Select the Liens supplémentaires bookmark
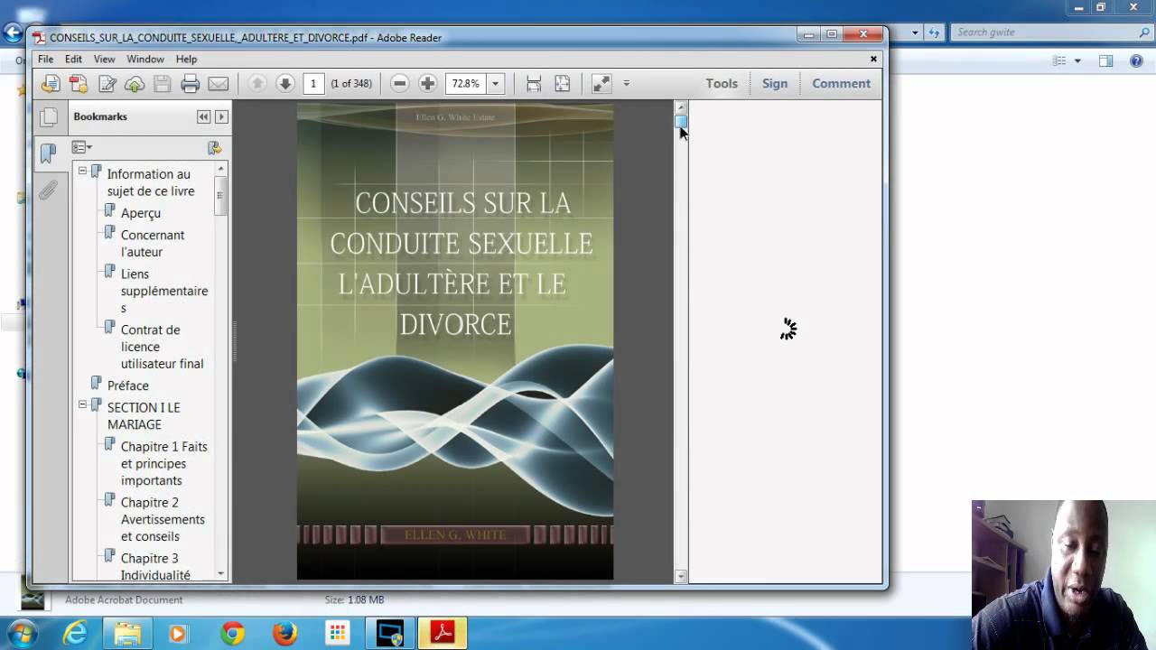Viewport: 1156px width, 650px height. point(164,291)
